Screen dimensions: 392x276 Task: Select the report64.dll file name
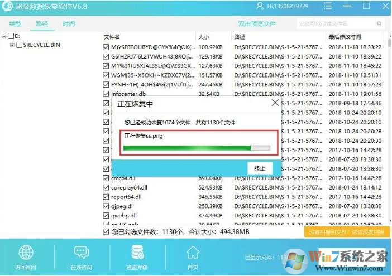click(x=126, y=197)
